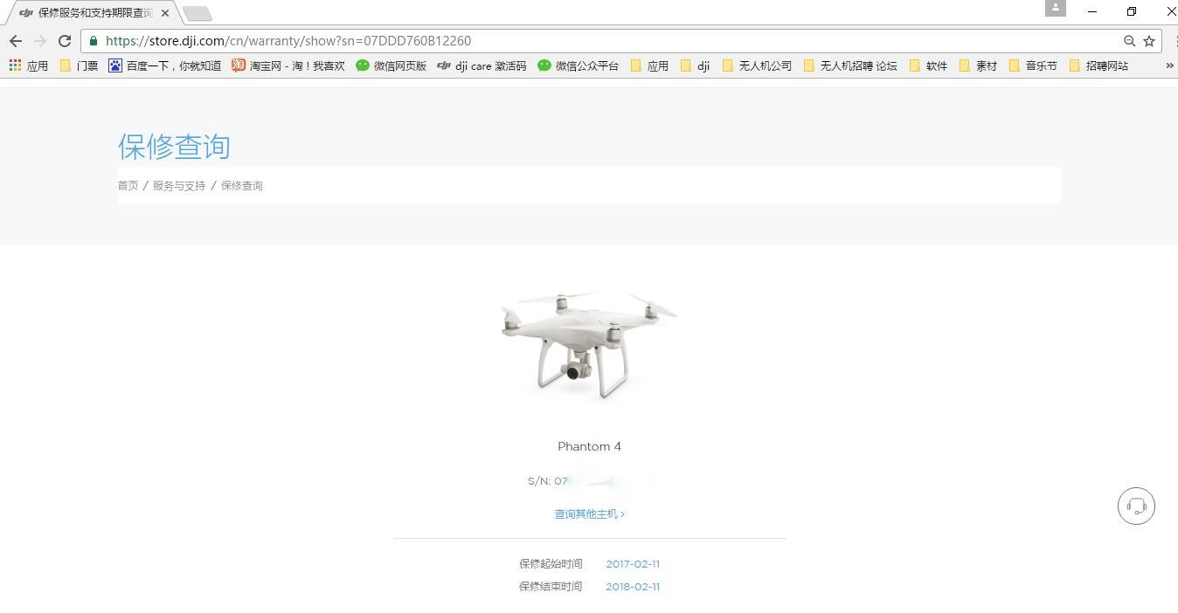This screenshot has height=613, width=1178.
Task: Expand the hidden bookmarks overflow chevron
Action: point(1169,65)
